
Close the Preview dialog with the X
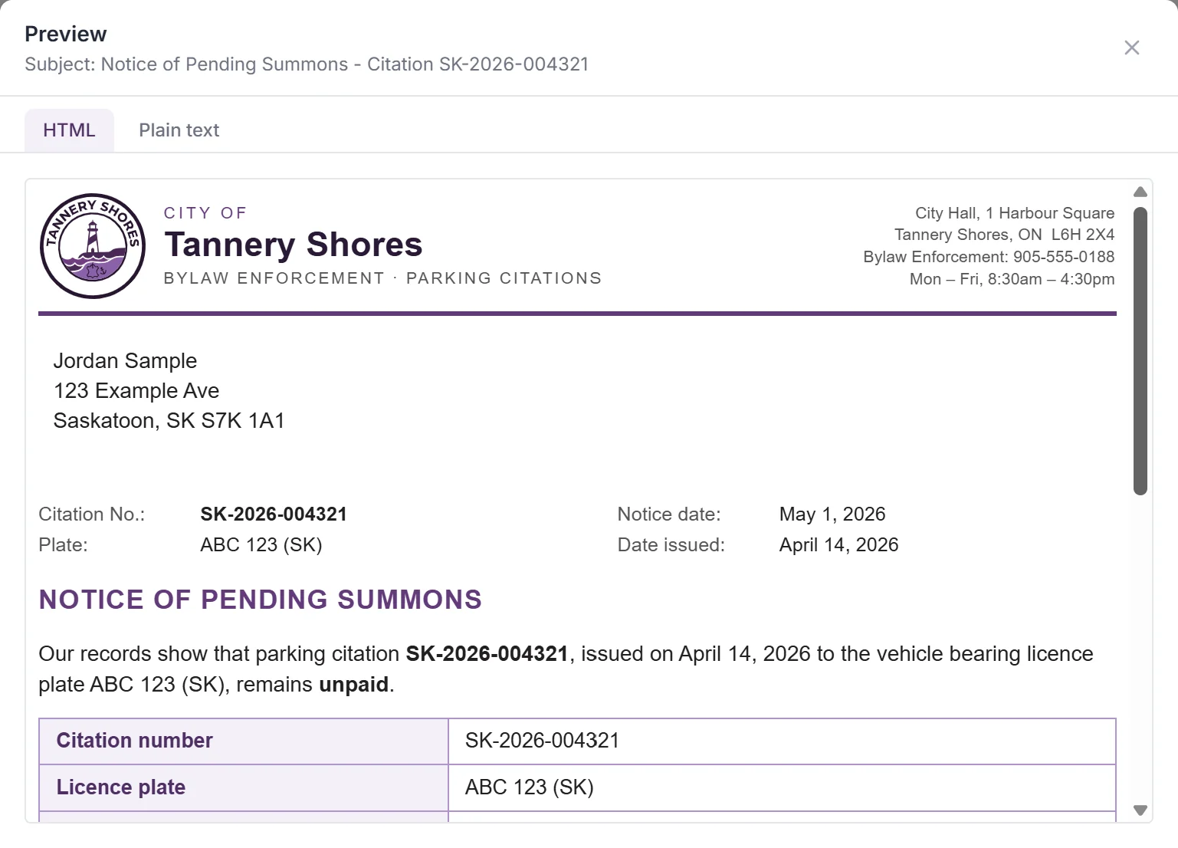click(x=1131, y=48)
